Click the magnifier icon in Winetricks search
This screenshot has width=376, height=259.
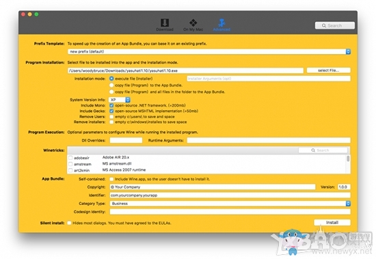coord(313,150)
